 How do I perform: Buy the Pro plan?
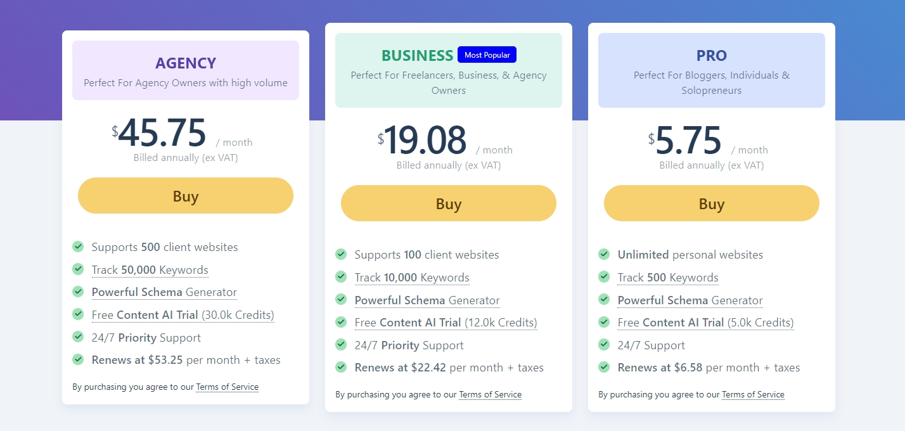coord(711,203)
